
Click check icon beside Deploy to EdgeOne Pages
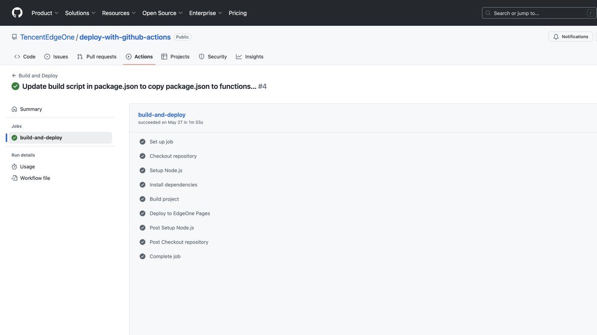click(x=142, y=213)
